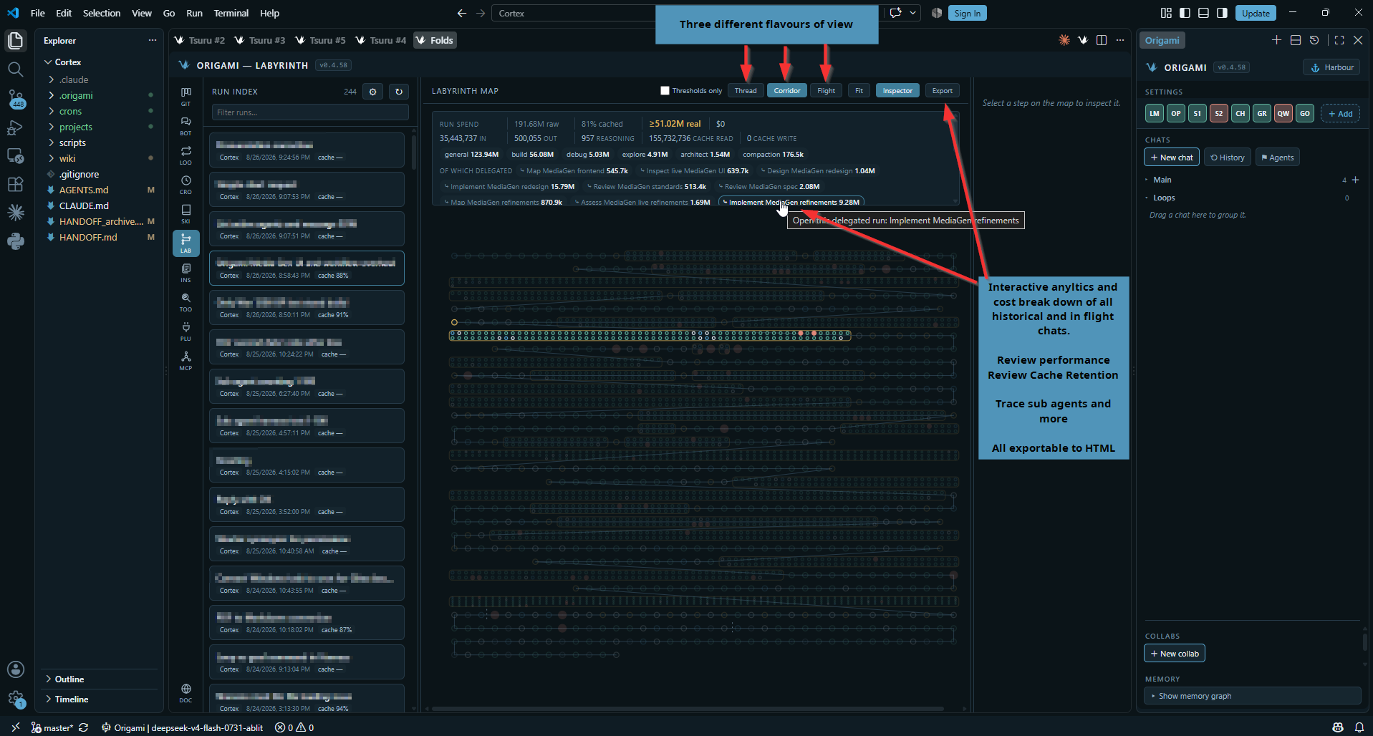Screen dimensions: 1373x736
Task: Open the LOO loops section icon
Action: point(186,155)
